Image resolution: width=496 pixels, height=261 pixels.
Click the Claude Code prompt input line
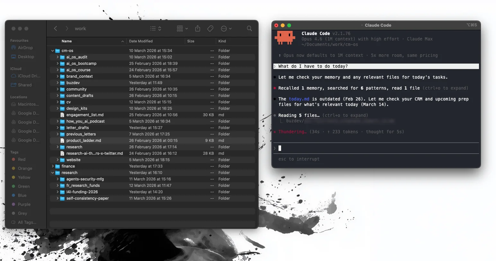tap(376, 148)
